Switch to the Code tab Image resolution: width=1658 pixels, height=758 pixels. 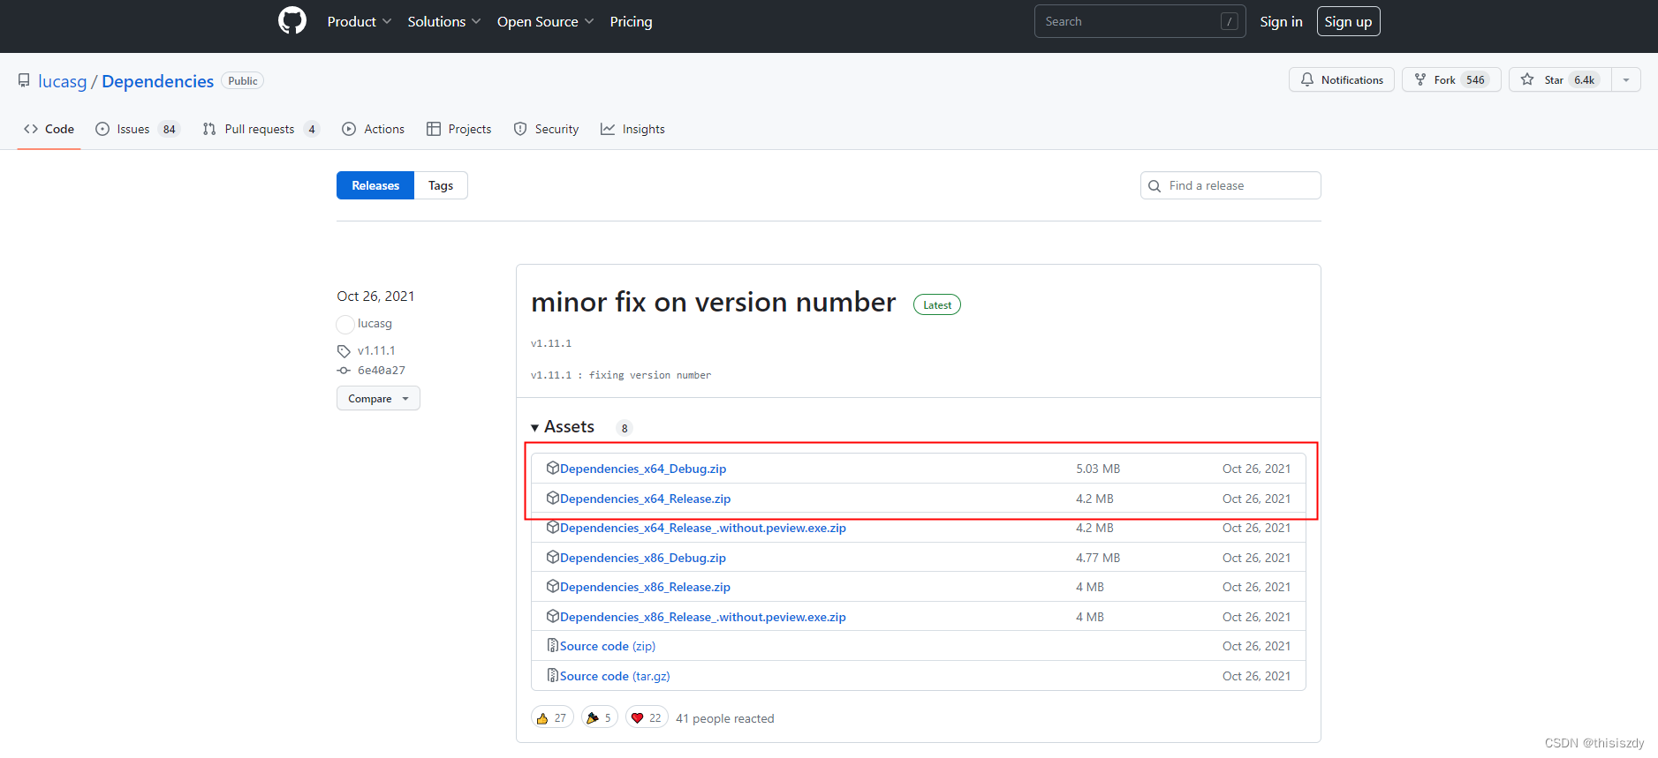coord(49,129)
